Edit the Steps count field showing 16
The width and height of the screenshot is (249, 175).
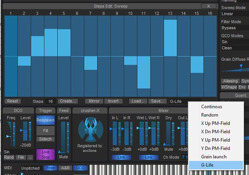point(50,101)
